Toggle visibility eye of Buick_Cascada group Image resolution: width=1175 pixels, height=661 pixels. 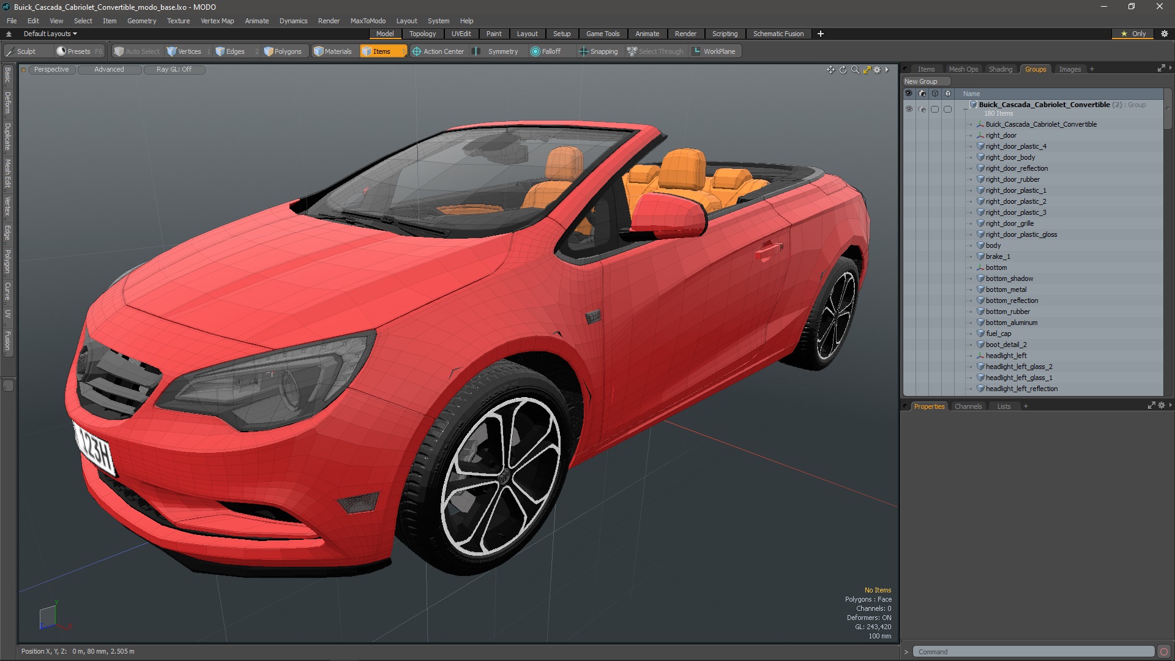coord(908,109)
